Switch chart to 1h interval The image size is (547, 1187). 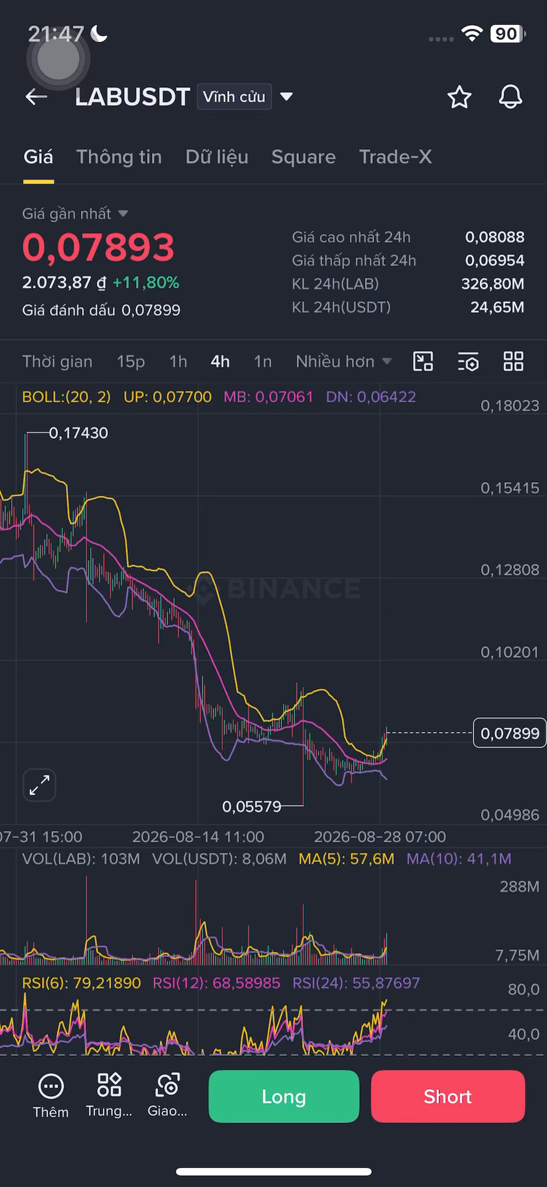(178, 362)
